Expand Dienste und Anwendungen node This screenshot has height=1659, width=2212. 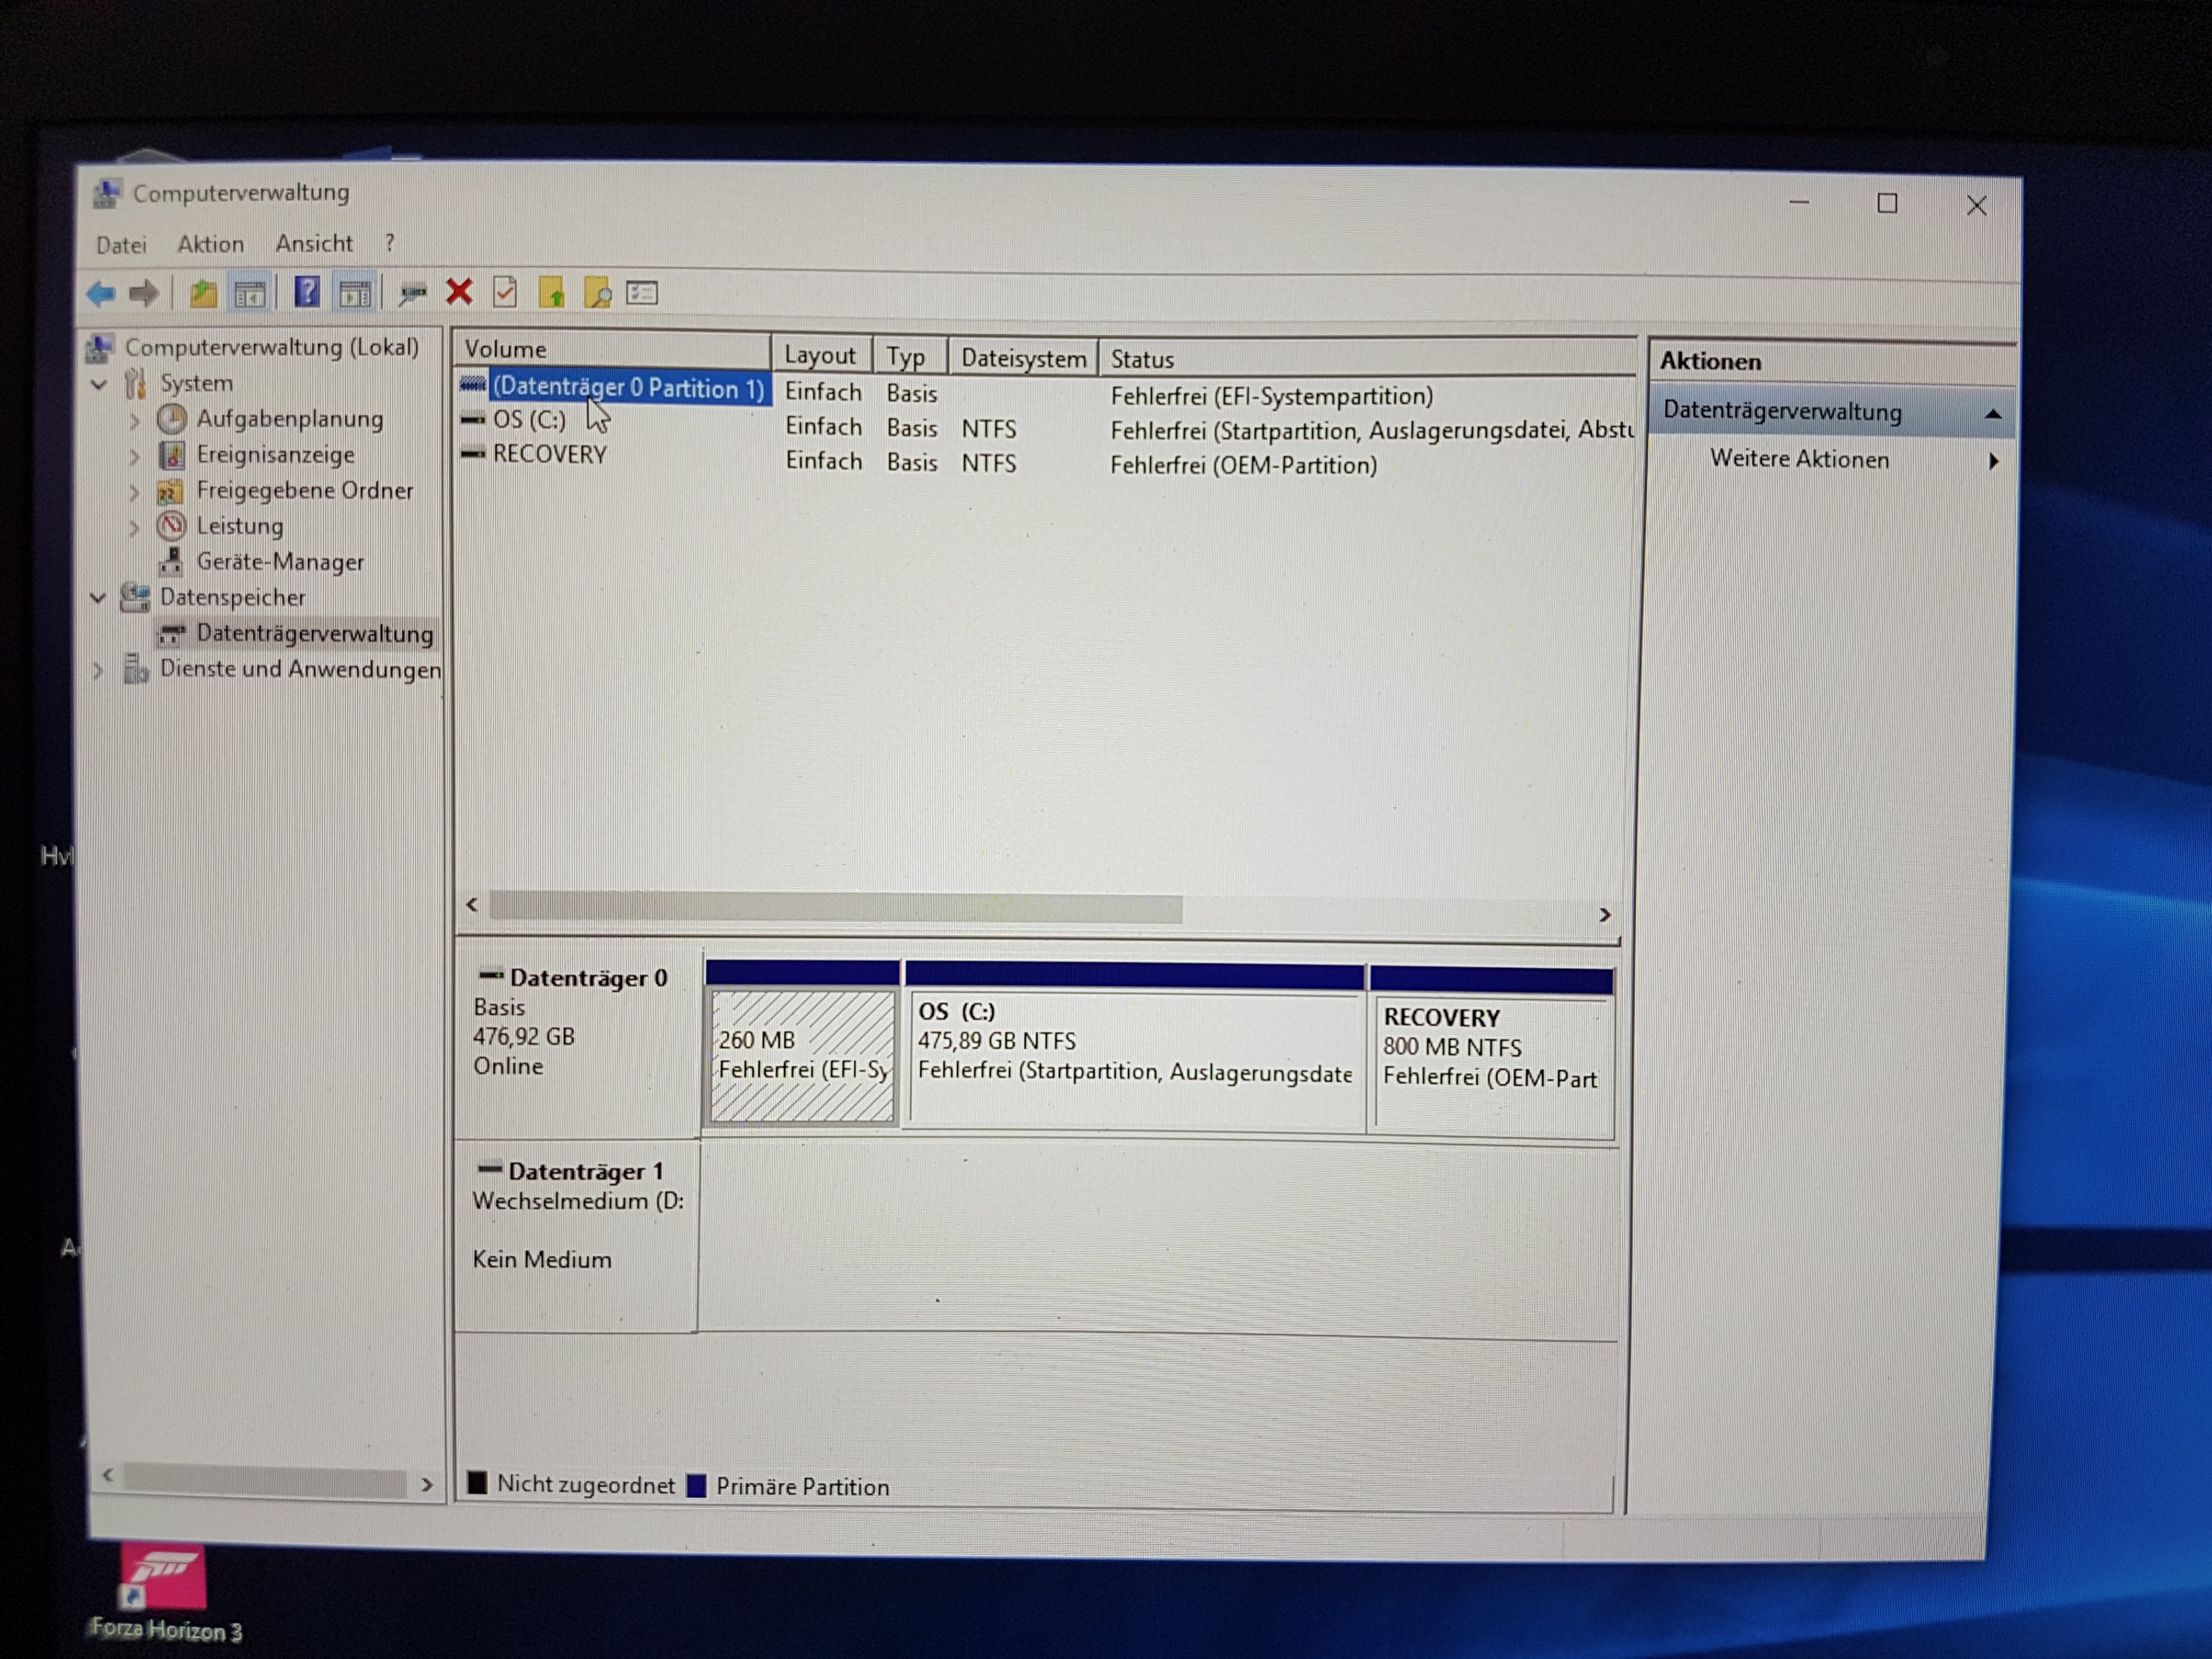98,670
